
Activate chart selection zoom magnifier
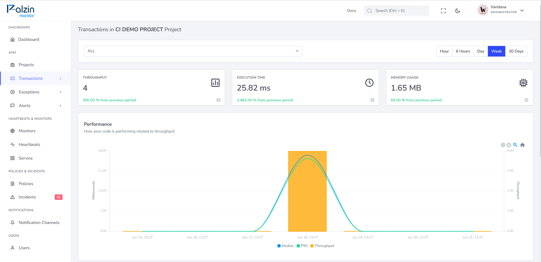pos(515,145)
